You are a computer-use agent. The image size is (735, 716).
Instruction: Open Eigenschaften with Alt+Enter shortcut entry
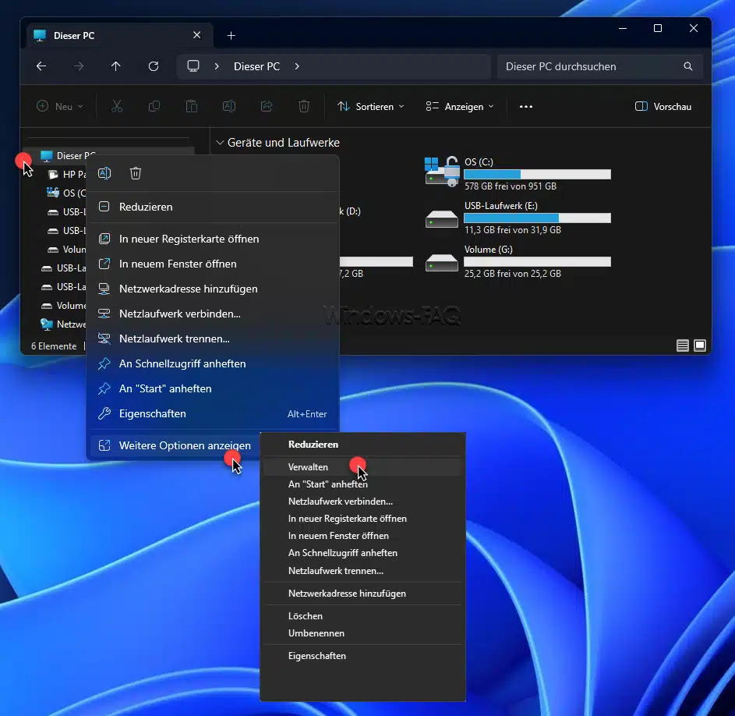pyautogui.click(x=214, y=413)
